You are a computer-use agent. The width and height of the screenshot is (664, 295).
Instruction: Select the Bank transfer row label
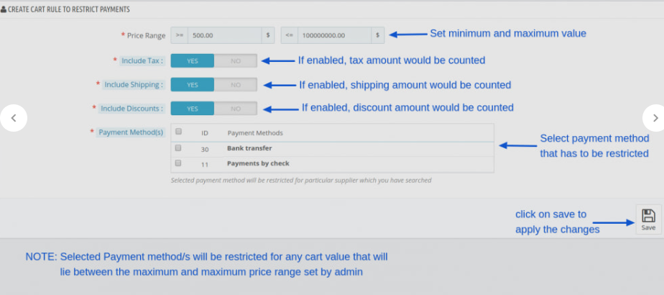pyautogui.click(x=249, y=149)
